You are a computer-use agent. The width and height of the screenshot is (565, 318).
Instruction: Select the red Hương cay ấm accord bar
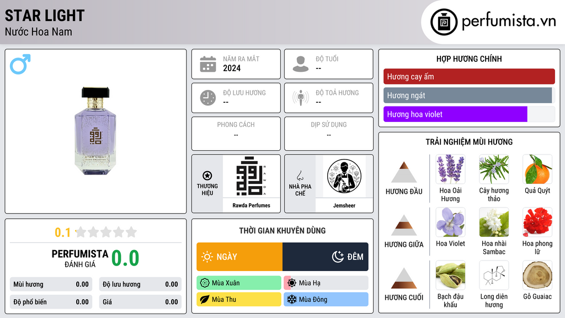(x=469, y=76)
